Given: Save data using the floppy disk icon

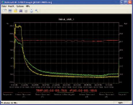Looking at the screenshot, I should click(21, 11).
